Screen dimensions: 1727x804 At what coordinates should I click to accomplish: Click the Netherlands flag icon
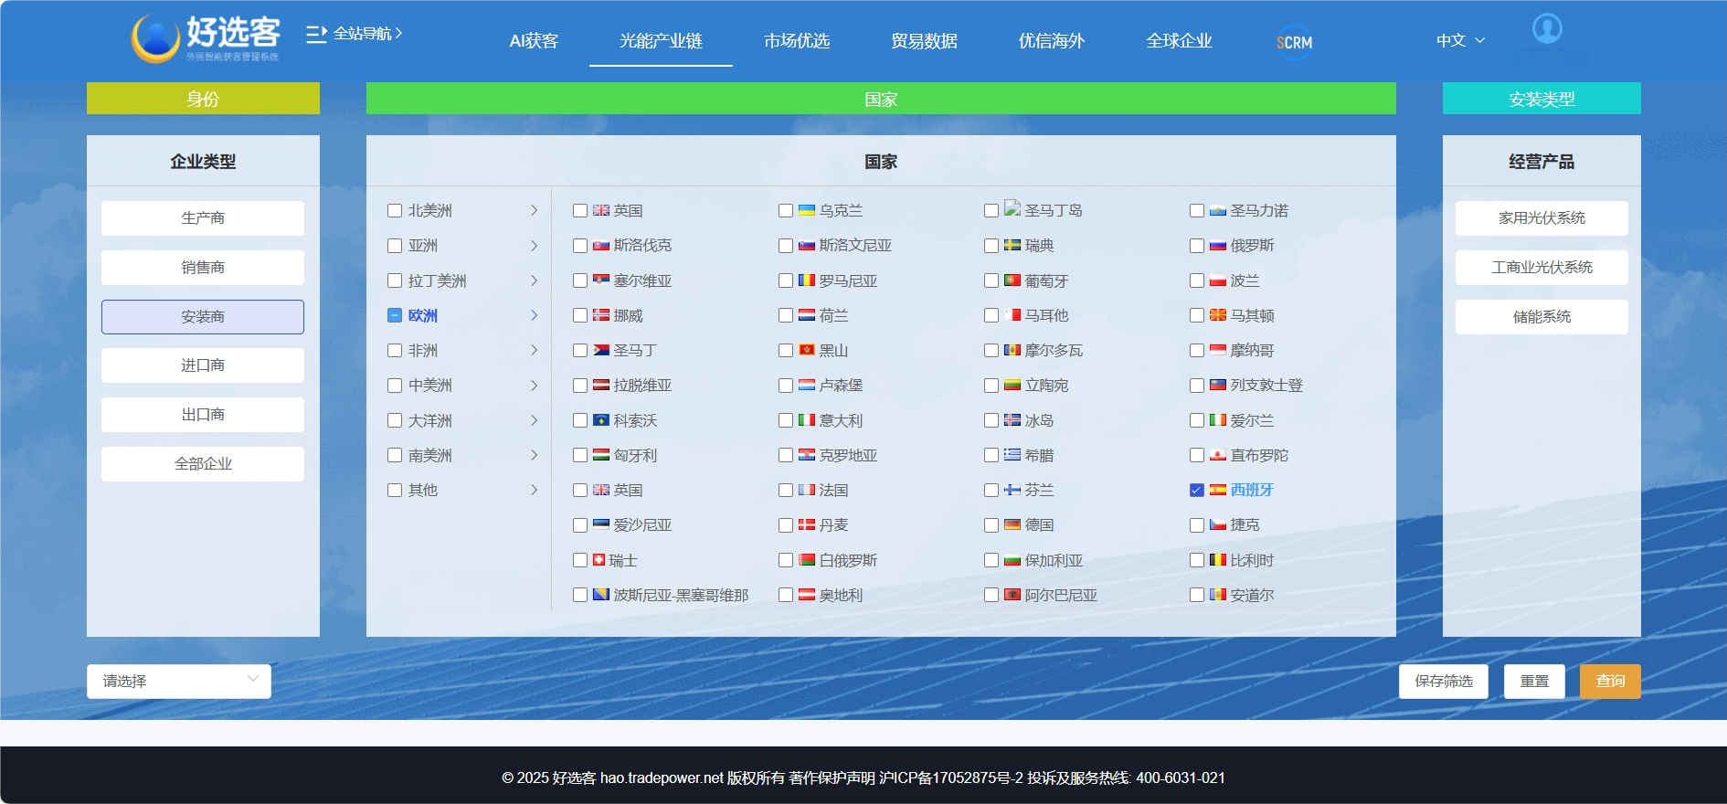[807, 315]
